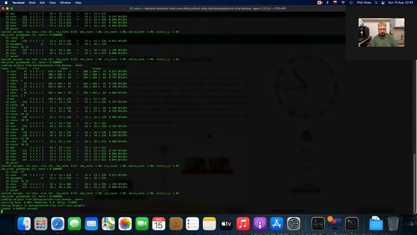Viewport: 417px width, 235px height.
Task: Open Control Center in menu bar
Action: tap(383, 3)
